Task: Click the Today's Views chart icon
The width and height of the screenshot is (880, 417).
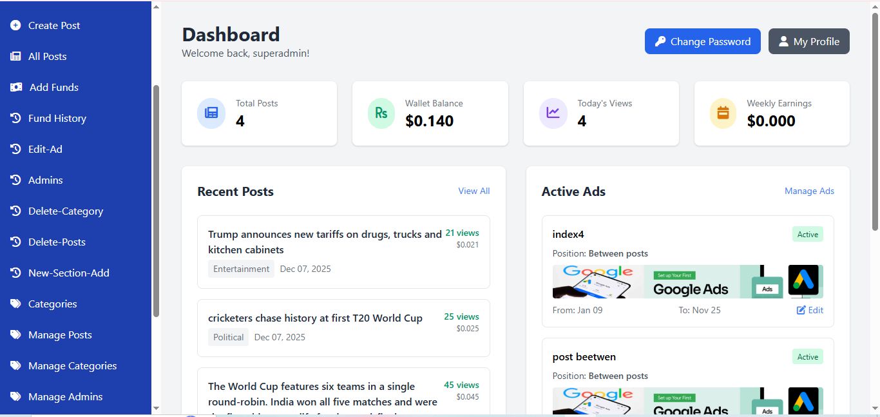Action: [553, 113]
